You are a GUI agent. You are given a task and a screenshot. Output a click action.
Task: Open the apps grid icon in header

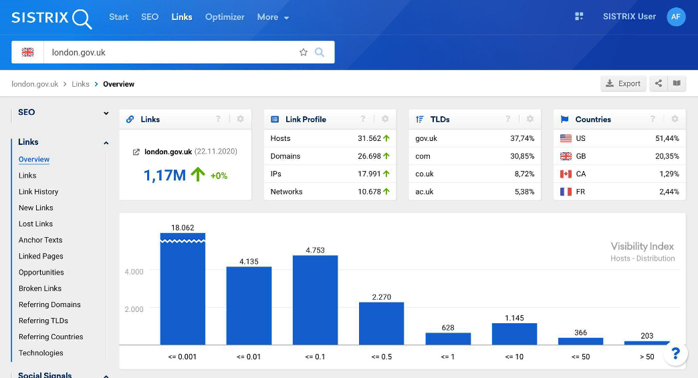579,17
